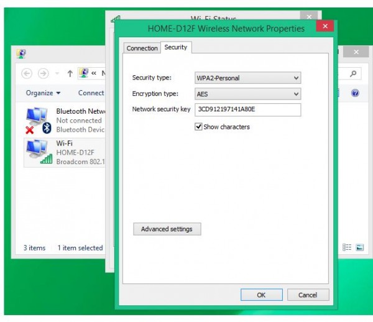The height and width of the screenshot is (322, 373).
Task: Open the blue Help icon
Action: (x=355, y=93)
